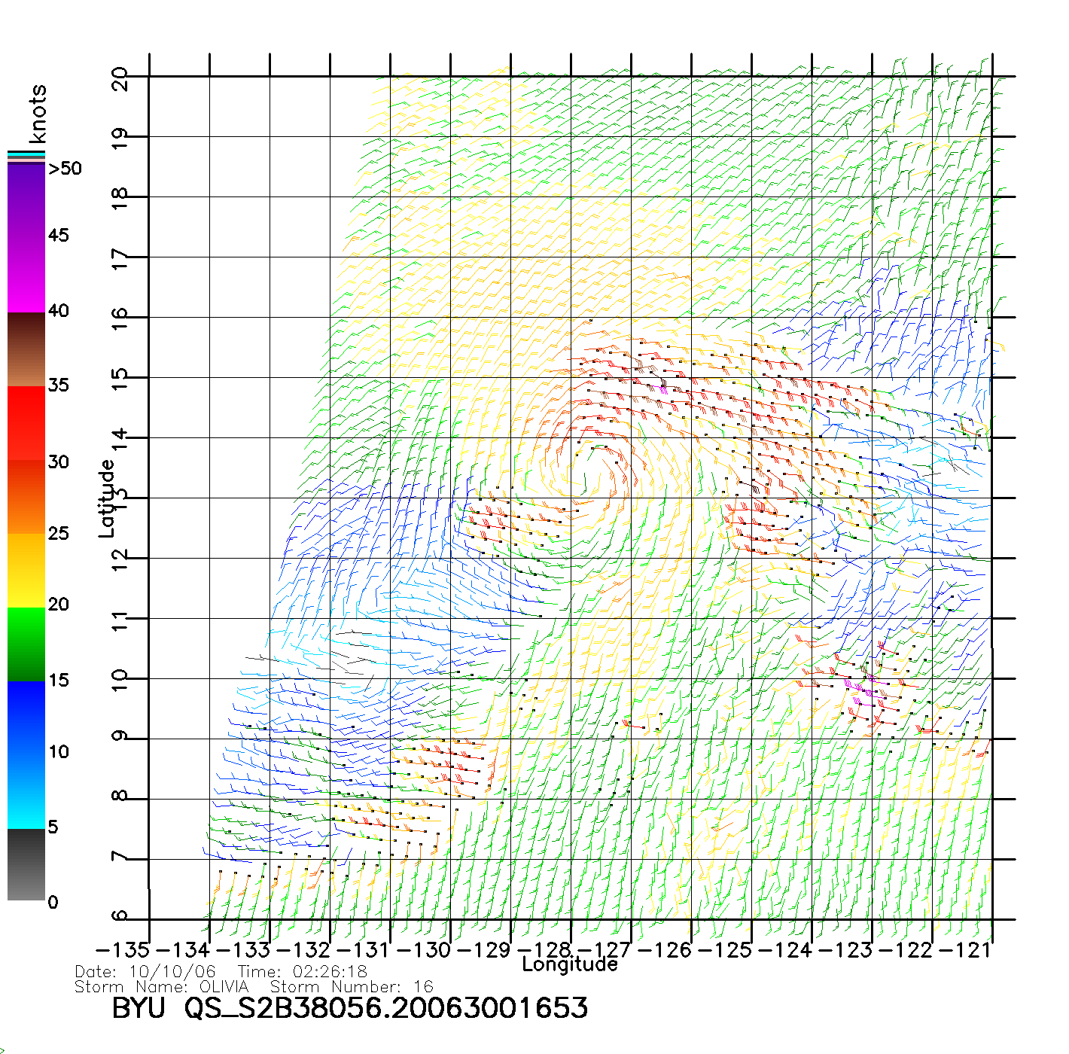
Task: Pick the blue 10–15 knots color band
Action: [26, 717]
